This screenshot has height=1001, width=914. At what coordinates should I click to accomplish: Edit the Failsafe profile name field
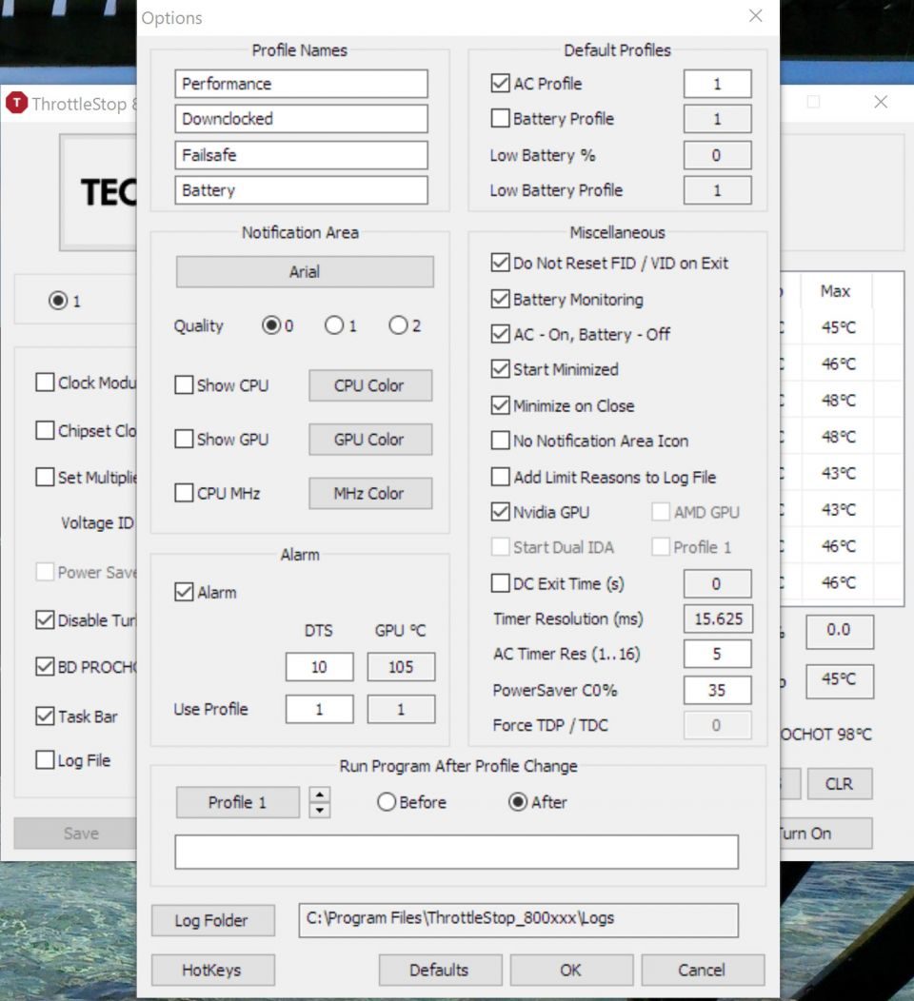tap(301, 154)
